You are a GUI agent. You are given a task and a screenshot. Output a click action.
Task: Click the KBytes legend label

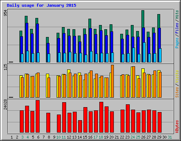177,127
